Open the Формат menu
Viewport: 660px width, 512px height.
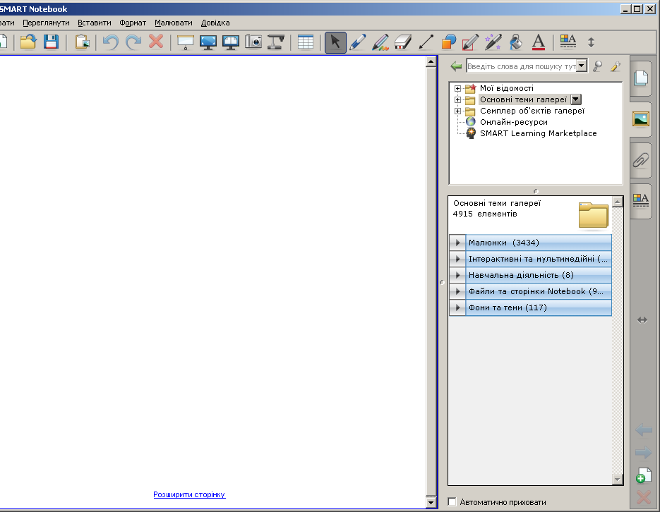pos(133,23)
